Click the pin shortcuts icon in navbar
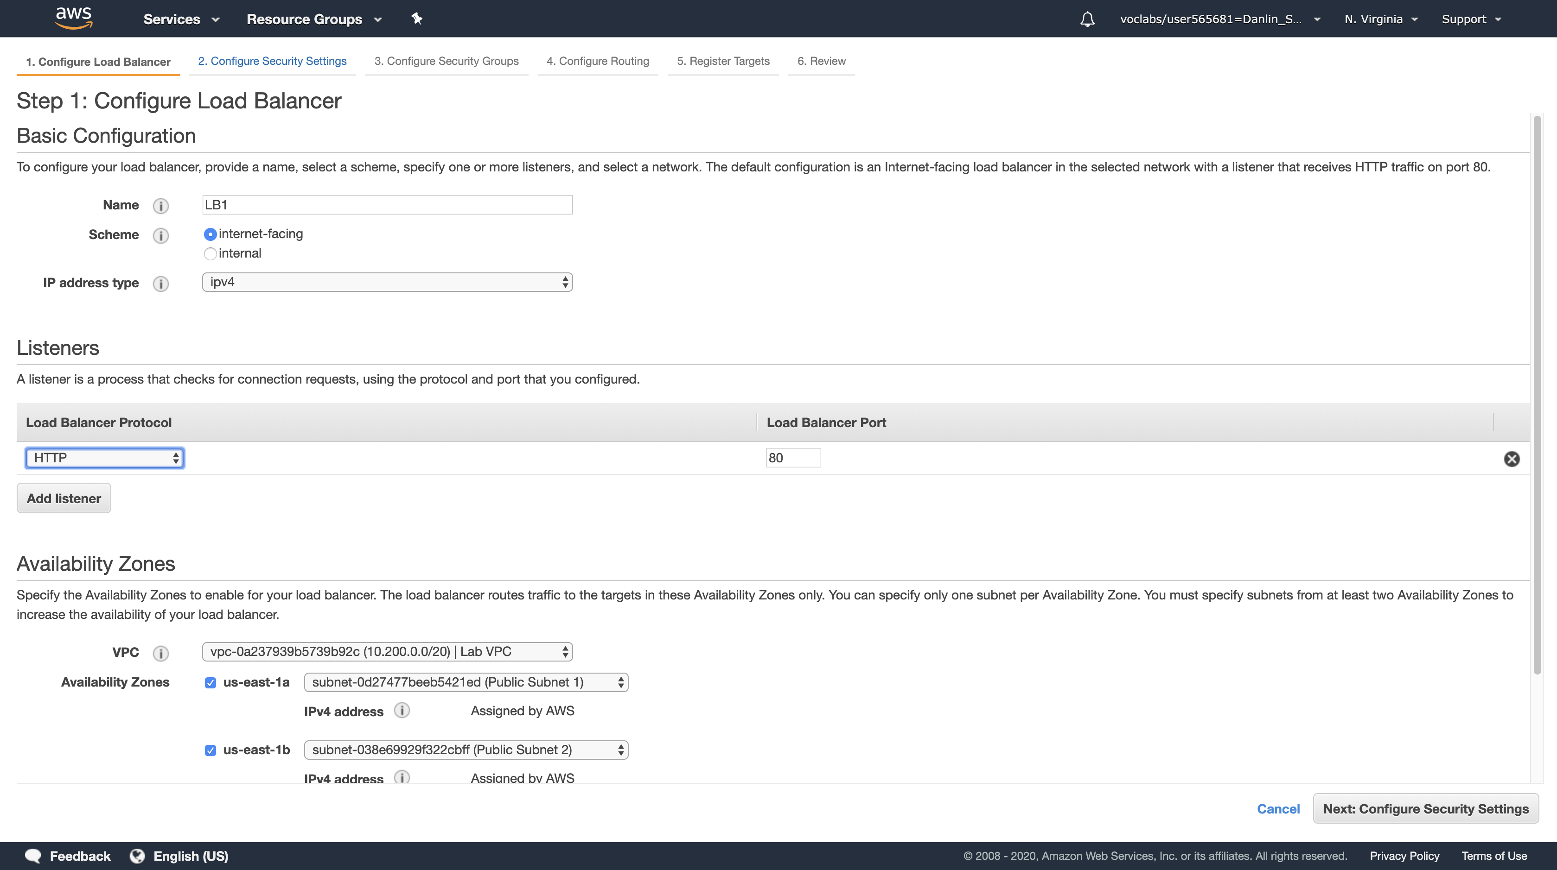This screenshot has height=870, width=1557. pyautogui.click(x=416, y=19)
